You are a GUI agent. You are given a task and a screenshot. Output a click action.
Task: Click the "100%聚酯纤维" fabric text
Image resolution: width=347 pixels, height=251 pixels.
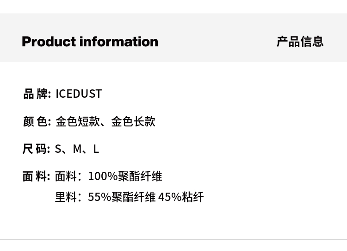tap(125, 176)
